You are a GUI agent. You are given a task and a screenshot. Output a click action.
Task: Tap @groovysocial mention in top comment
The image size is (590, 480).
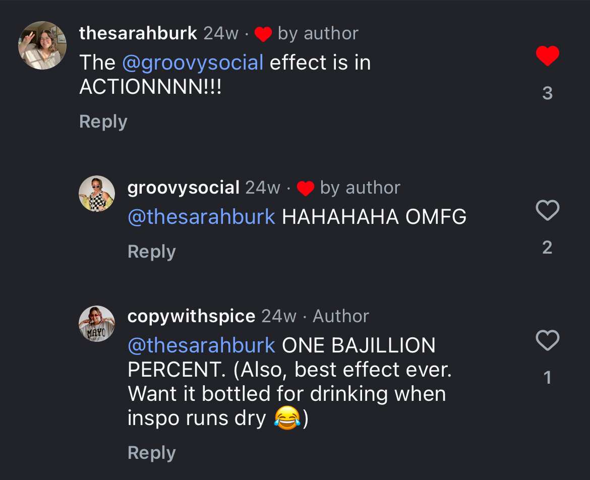(193, 63)
